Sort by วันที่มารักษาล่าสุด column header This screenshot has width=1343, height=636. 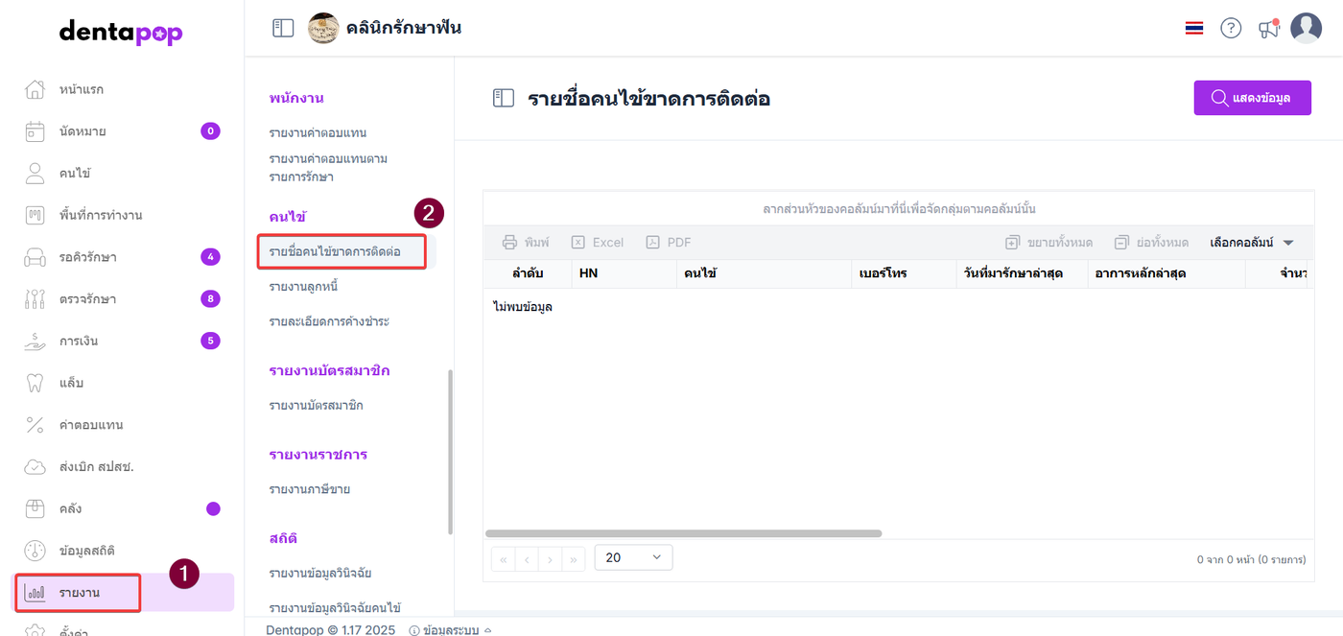click(x=1022, y=273)
